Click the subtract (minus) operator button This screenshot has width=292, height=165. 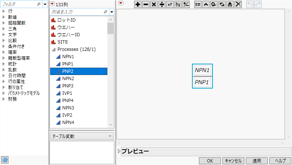[x=146, y=4]
